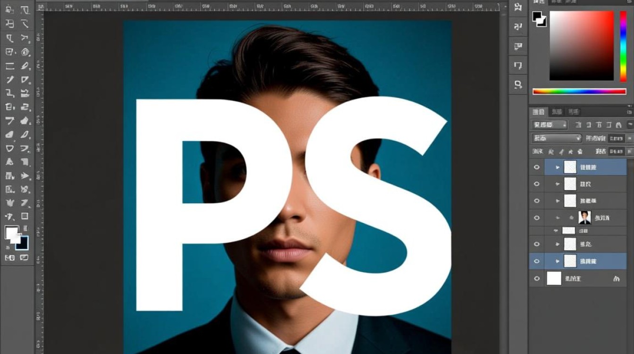634x354 pixels.
Task: Expand the lower highlighted layer group arrow
Action: (558, 261)
